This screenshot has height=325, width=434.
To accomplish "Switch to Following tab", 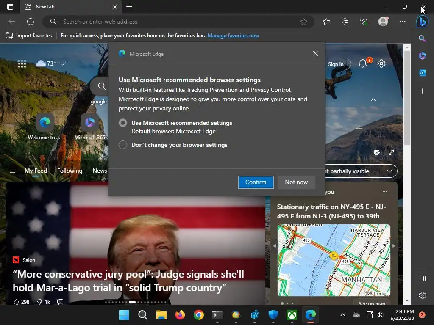I will (x=70, y=171).
